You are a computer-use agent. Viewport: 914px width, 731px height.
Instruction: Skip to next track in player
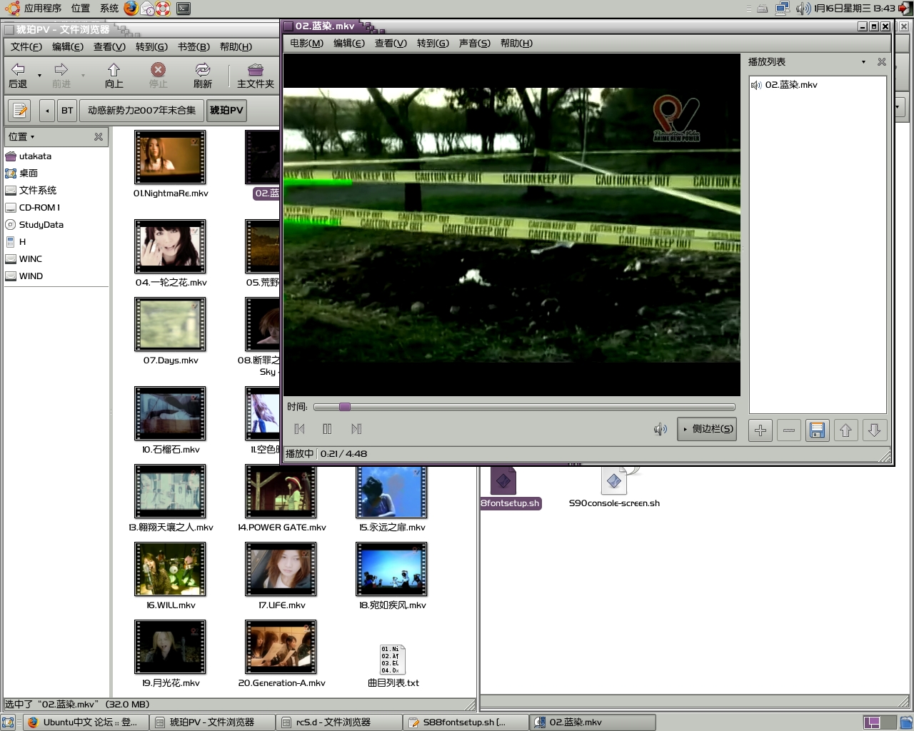[x=356, y=429]
